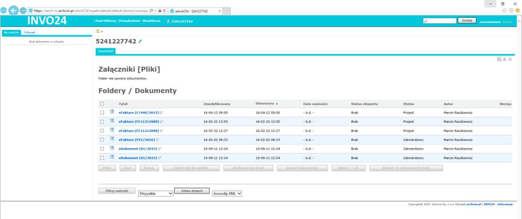Viewport: 522px width, 219px height.
Task: Click the 5241227742 account link in header
Action: pos(182,21)
